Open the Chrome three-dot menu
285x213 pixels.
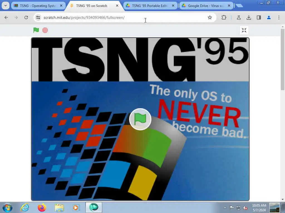tap(279, 17)
